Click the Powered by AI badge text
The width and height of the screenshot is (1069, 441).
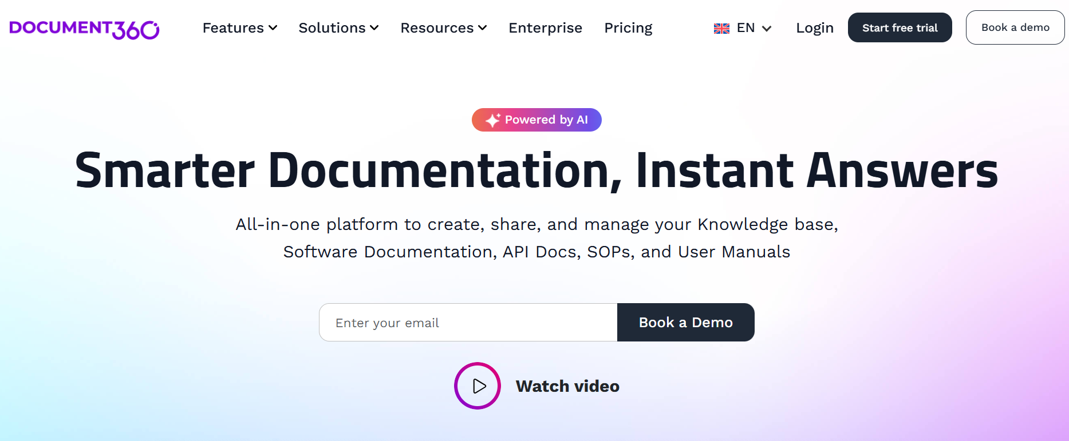[546, 120]
